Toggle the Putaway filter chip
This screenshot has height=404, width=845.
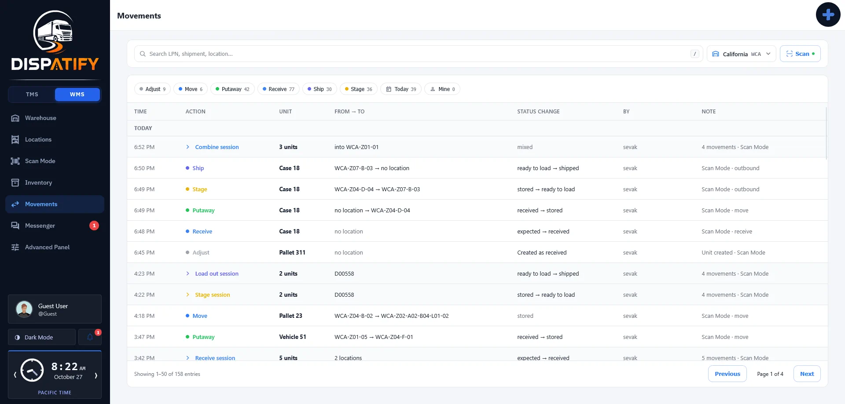pyautogui.click(x=232, y=89)
